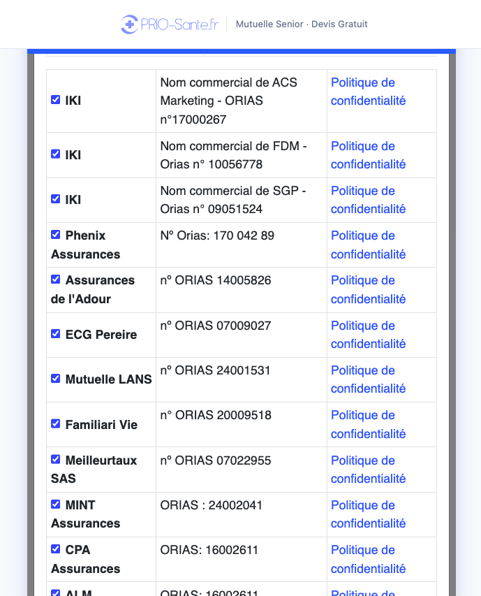Toggle the MINT Assurances checkbox
This screenshot has width=481, height=596.
(x=55, y=504)
